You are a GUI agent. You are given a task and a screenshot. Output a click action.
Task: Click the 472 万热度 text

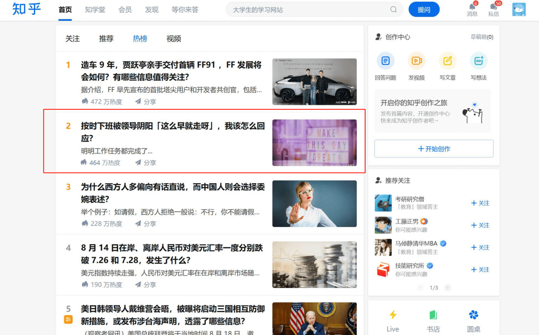106,102
